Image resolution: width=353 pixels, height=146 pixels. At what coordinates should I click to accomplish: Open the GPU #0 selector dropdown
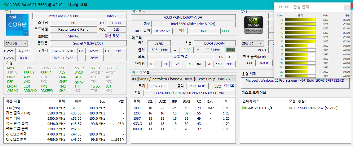click(x=253, y=44)
